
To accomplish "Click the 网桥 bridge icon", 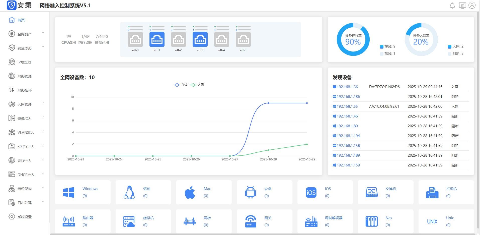I will pos(190,222).
